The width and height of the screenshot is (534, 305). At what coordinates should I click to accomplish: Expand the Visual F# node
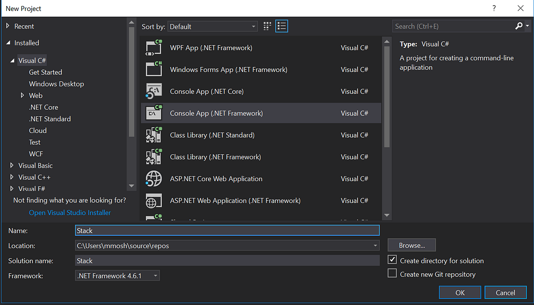12,188
